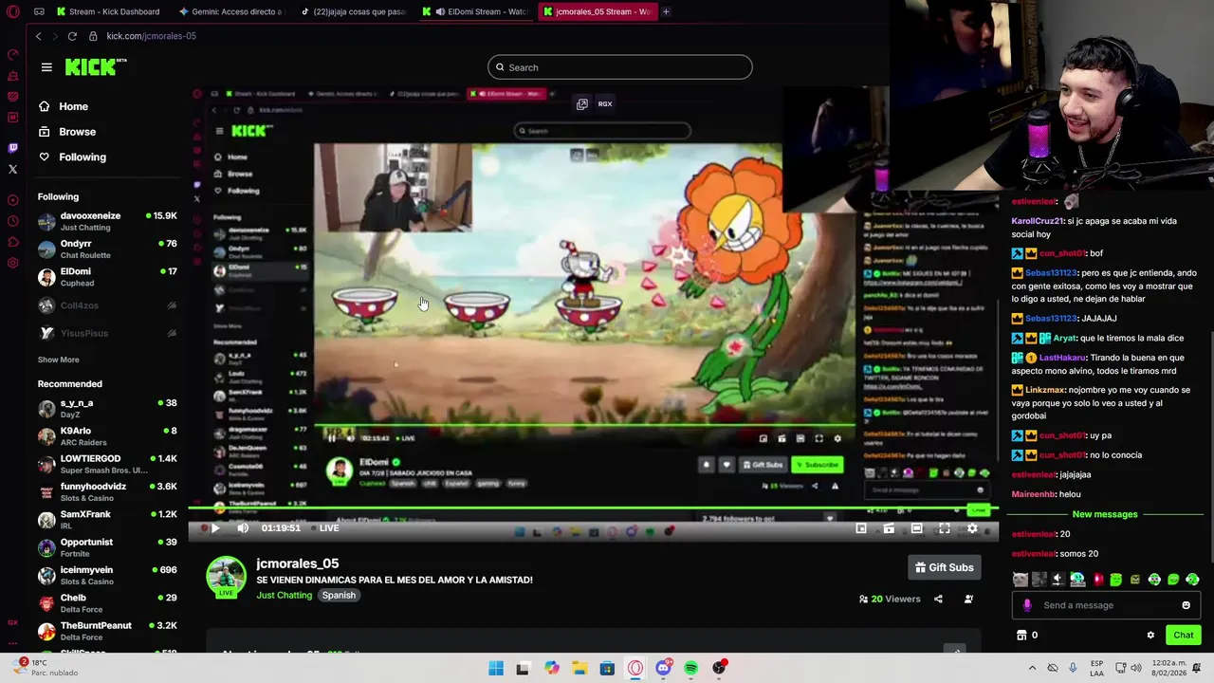The width and height of the screenshot is (1214, 683).
Task: Click the stream progress bar
Action: 593,509
